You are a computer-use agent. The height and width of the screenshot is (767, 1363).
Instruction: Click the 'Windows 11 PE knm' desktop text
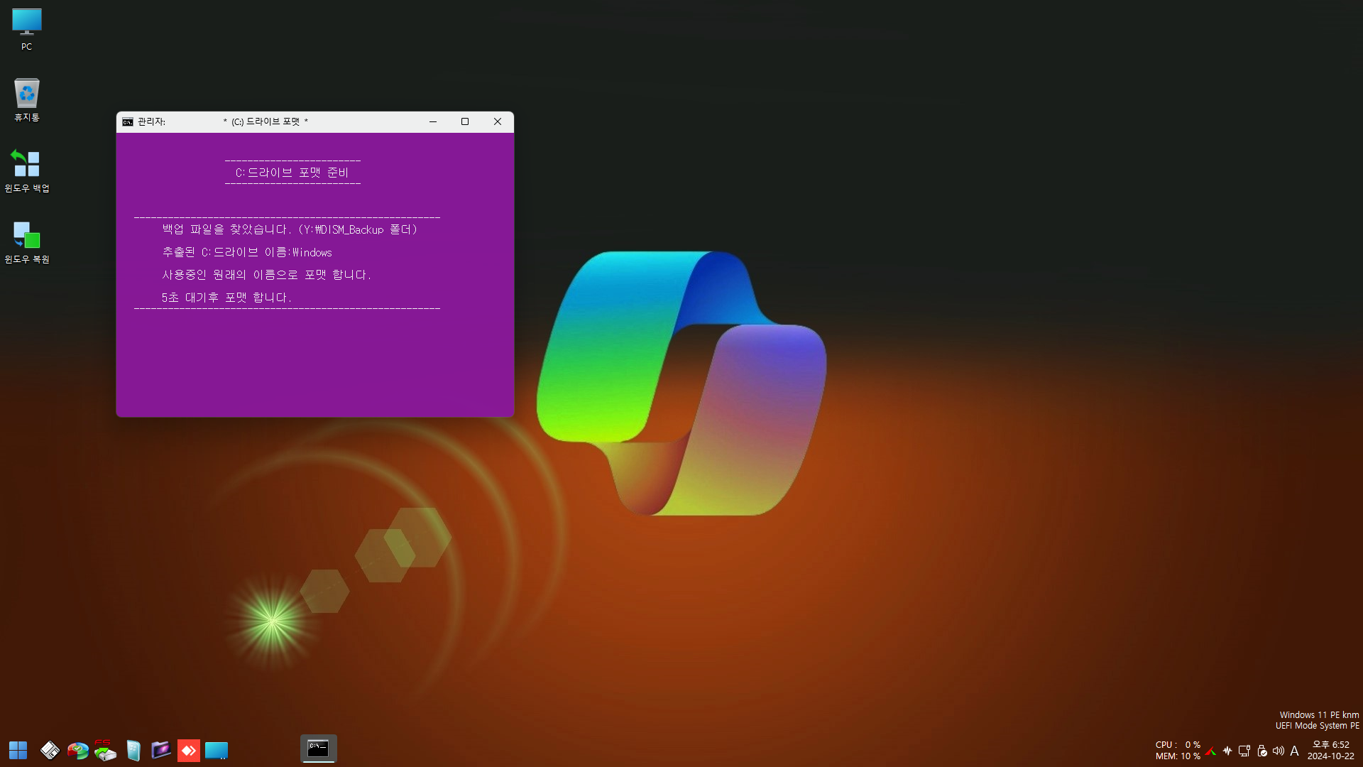1319,715
